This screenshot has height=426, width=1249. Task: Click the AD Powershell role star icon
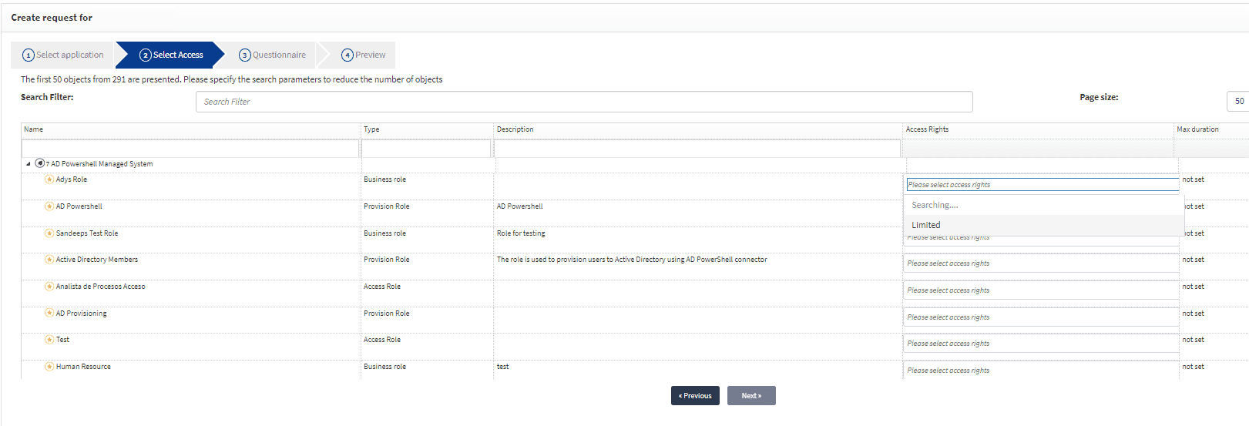tap(49, 206)
